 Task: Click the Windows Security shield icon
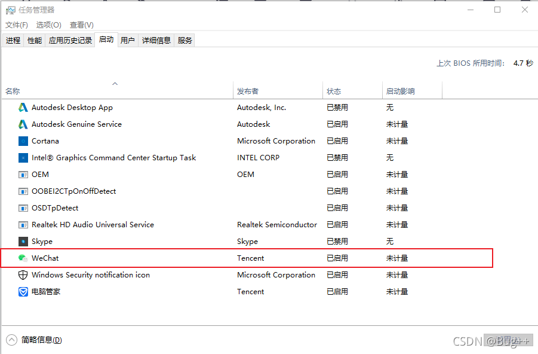(23, 275)
